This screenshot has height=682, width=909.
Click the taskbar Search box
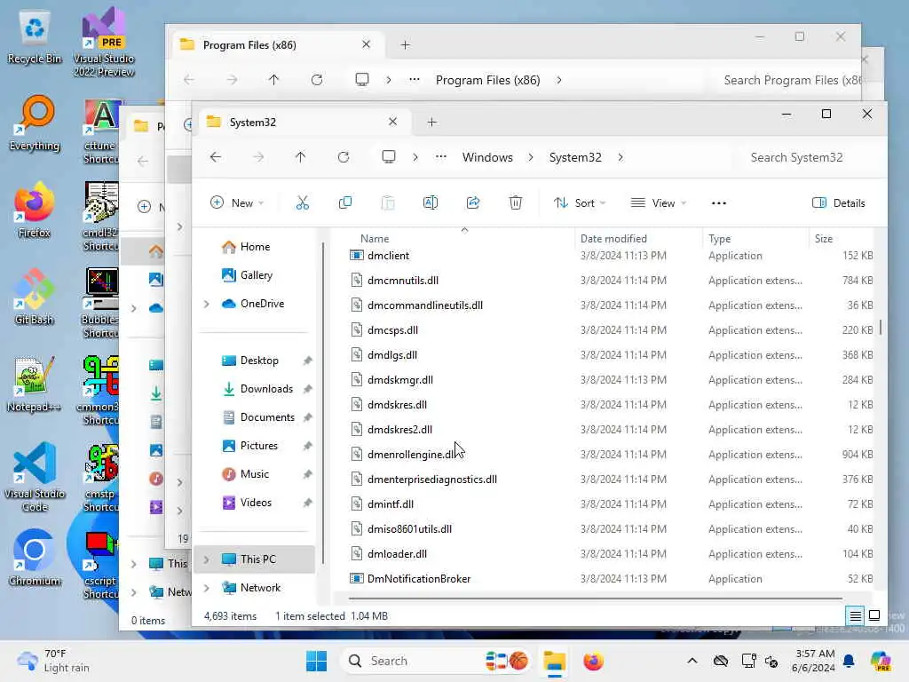(437, 661)
